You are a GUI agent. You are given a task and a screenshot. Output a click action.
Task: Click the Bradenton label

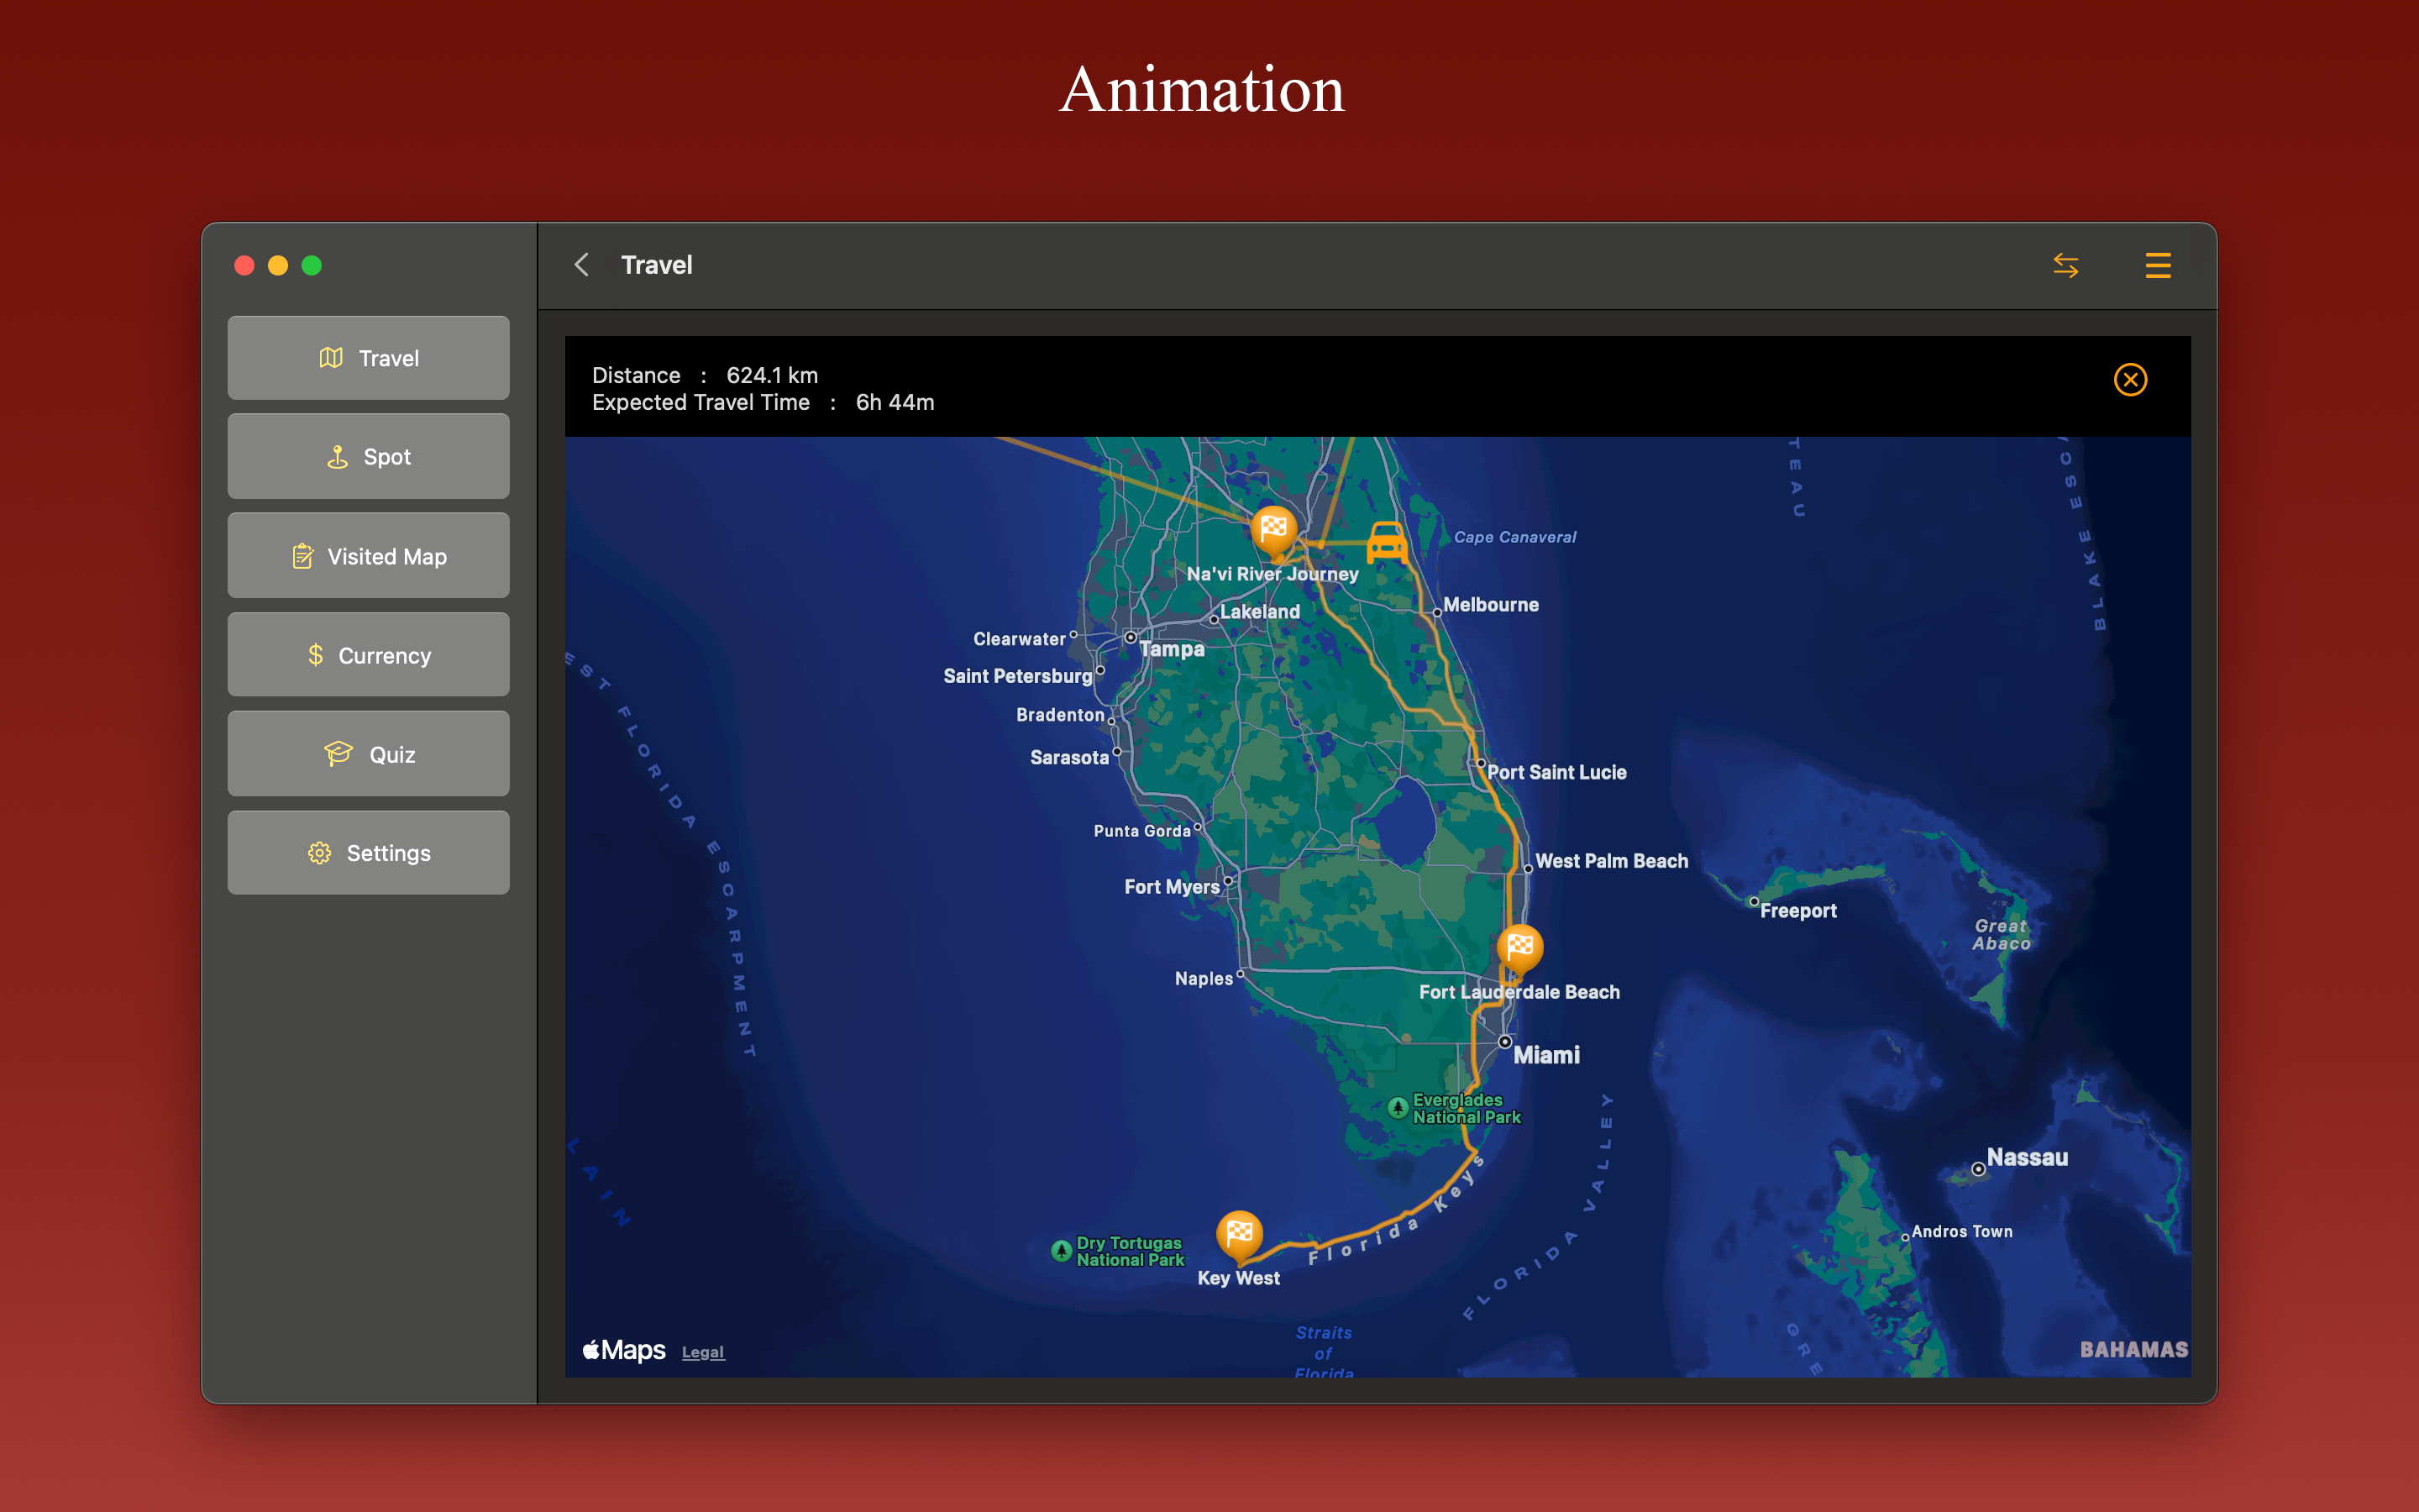point(1061,715)
